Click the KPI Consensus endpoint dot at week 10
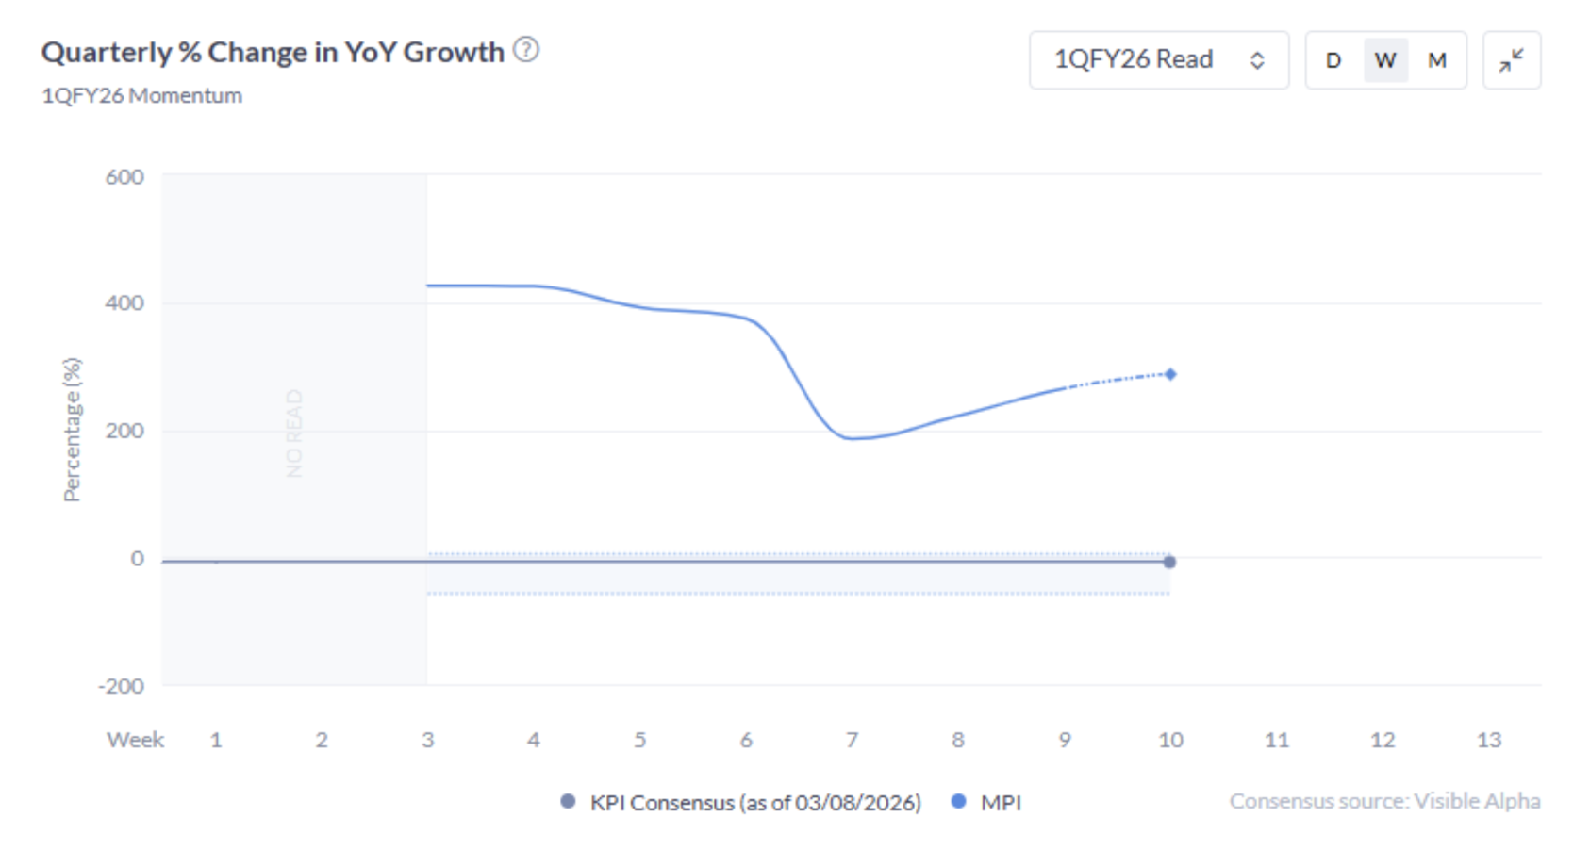Image resolution: width=1590 pixels, height=850 pixels. pyautogui.click(x=1169, y=562)
